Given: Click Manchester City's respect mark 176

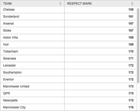Looking at the screenshot, I should (x=131, y=107).
